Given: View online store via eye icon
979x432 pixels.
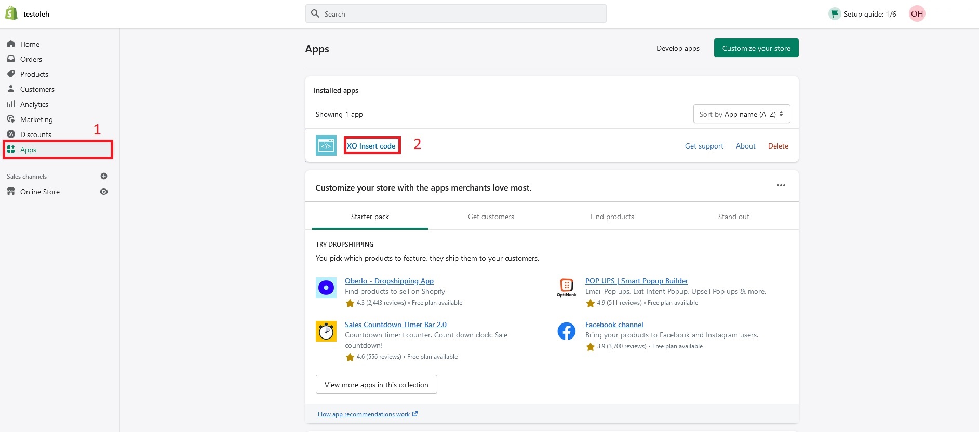Looking at the screenshot, I should click(104, 192).
